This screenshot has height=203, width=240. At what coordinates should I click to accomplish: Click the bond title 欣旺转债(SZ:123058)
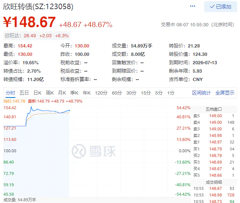[38, 7]
